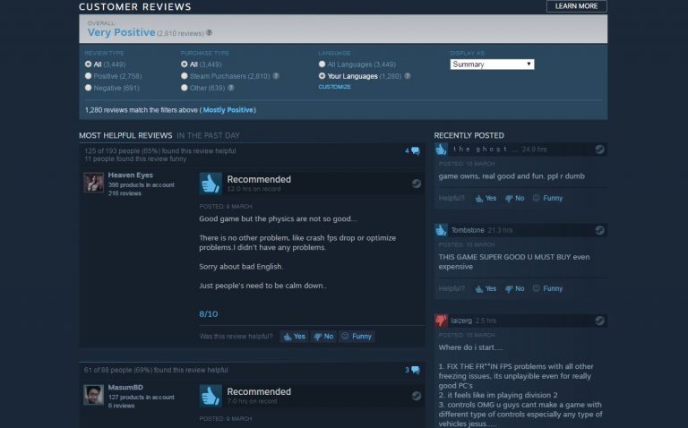
Task: Click thumbs-up icon on Tombstone review
Action: pyautogui.click(x=441, y=230)
